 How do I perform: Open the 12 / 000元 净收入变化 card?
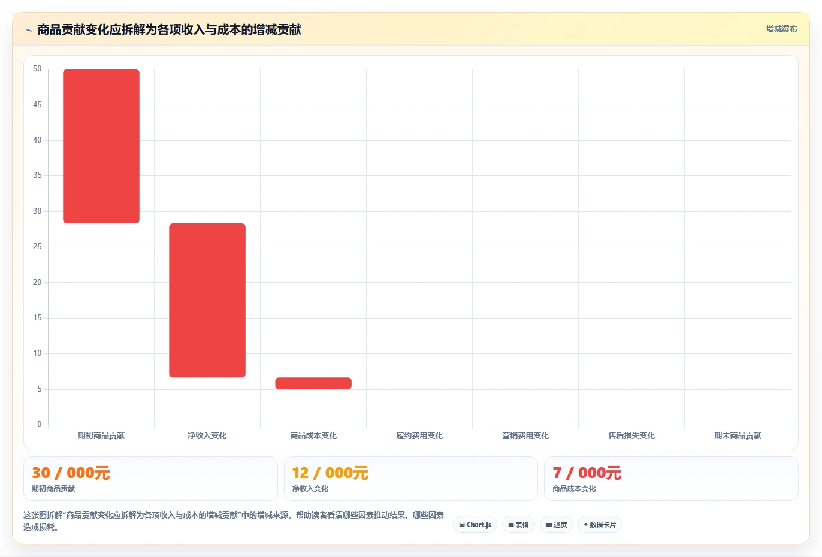tap(410, 479)
